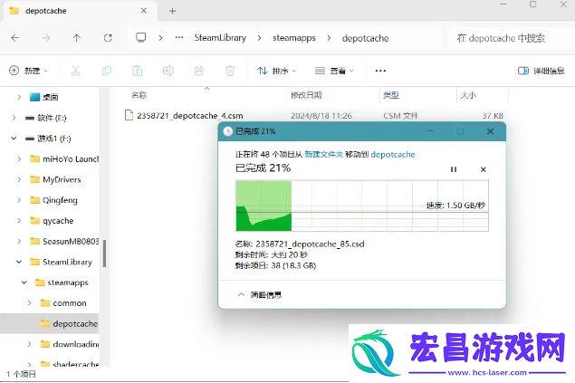Open the 新建 (New) dropdown

29,71
